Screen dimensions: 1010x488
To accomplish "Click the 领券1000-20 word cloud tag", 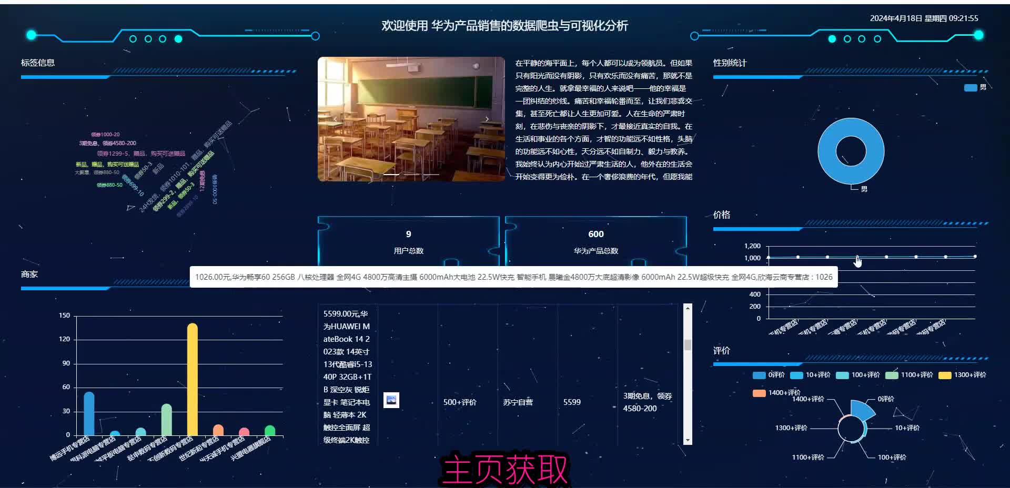I will [x=105, y=135].
